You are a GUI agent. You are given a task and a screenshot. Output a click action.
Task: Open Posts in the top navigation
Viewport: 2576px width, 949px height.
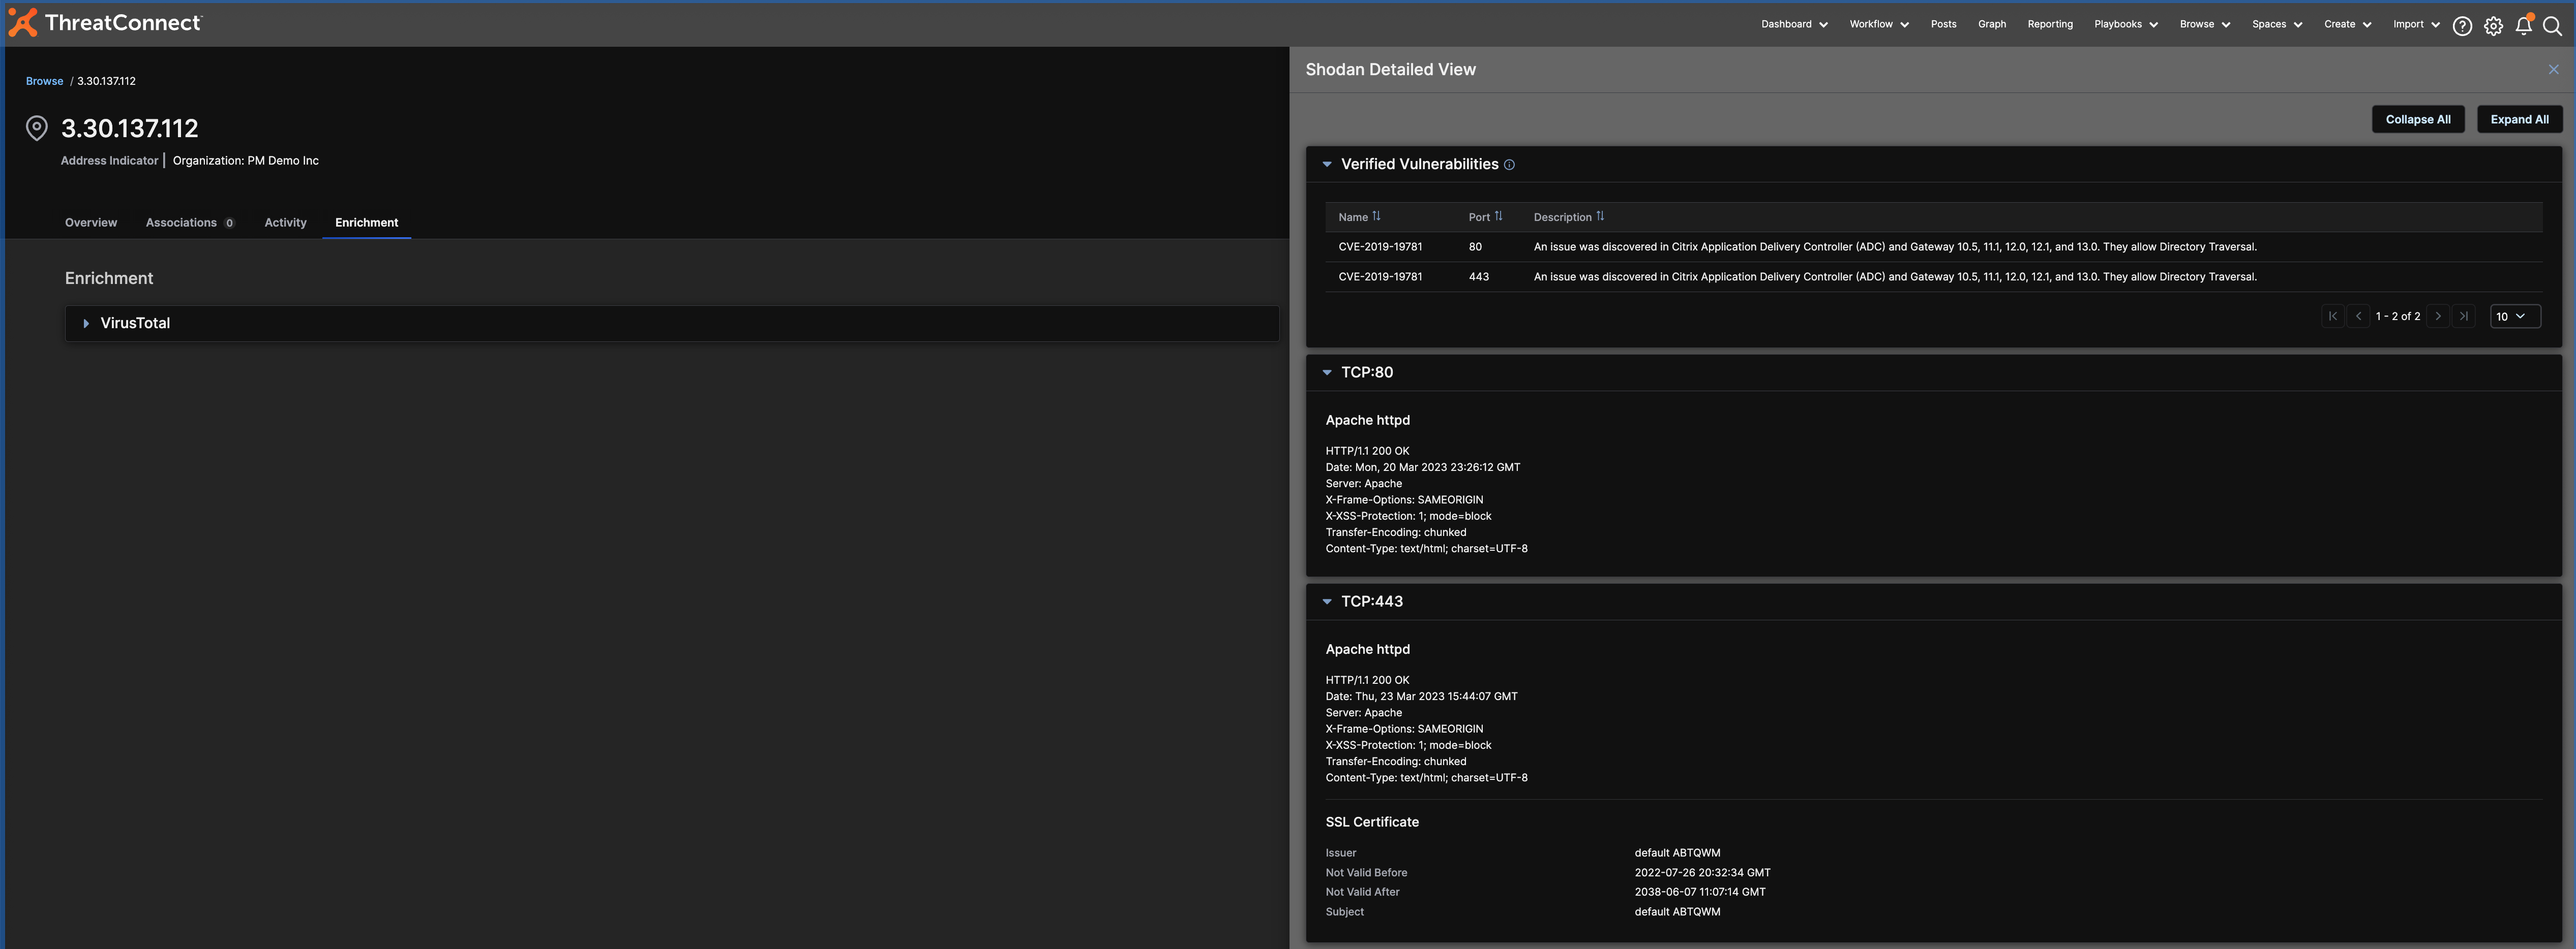(1943, 24)
